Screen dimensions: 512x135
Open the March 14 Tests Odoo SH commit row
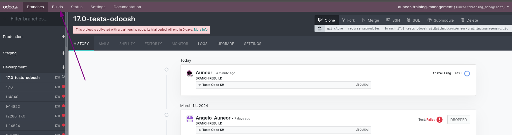coord(283,130)
